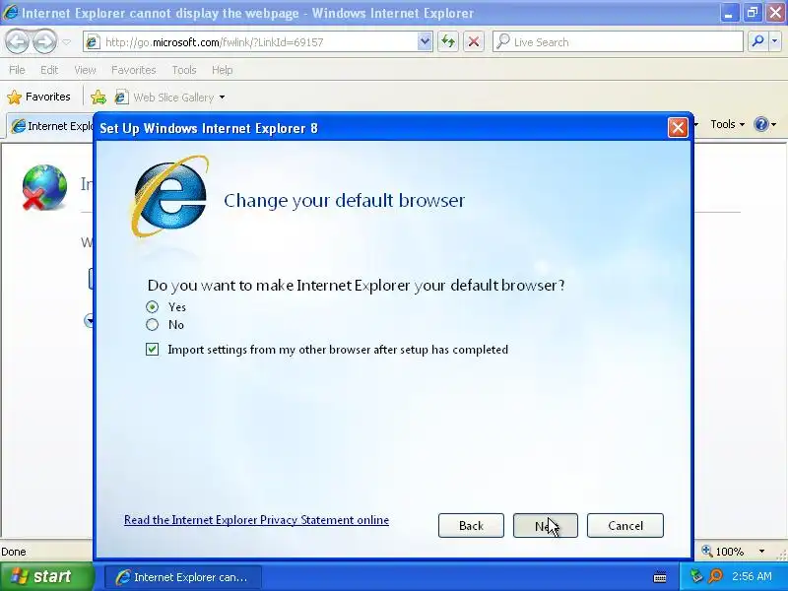This screenshot has height=591, width=788.
Task: Click the red Stop loading icon
Action: [x=474, y=42]
